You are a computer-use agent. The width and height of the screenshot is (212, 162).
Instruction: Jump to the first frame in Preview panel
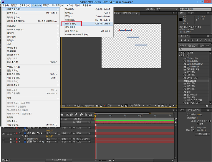[x=181, y=40]
